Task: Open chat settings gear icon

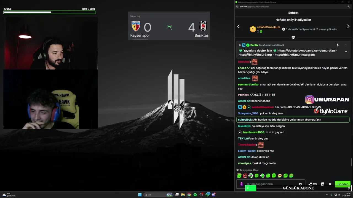Action: (x=330, y=184)
